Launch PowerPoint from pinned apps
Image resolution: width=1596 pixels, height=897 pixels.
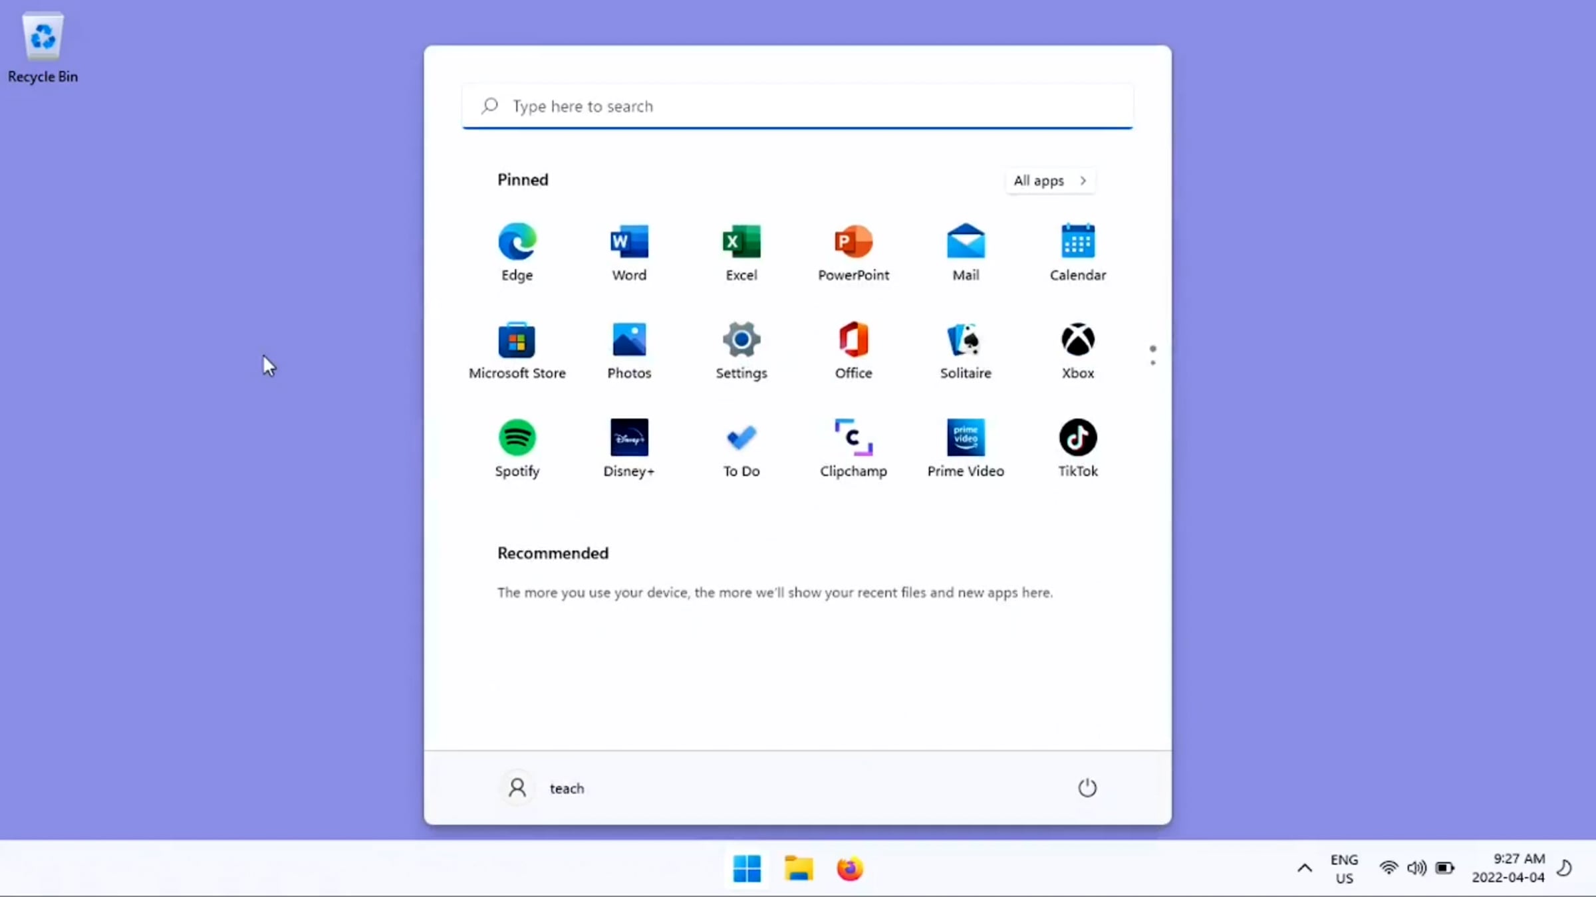853,252
